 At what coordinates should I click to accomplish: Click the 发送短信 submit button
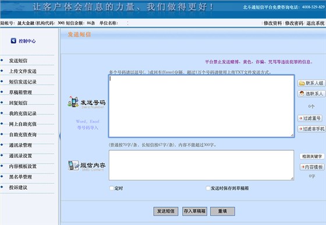pos(166,211)
